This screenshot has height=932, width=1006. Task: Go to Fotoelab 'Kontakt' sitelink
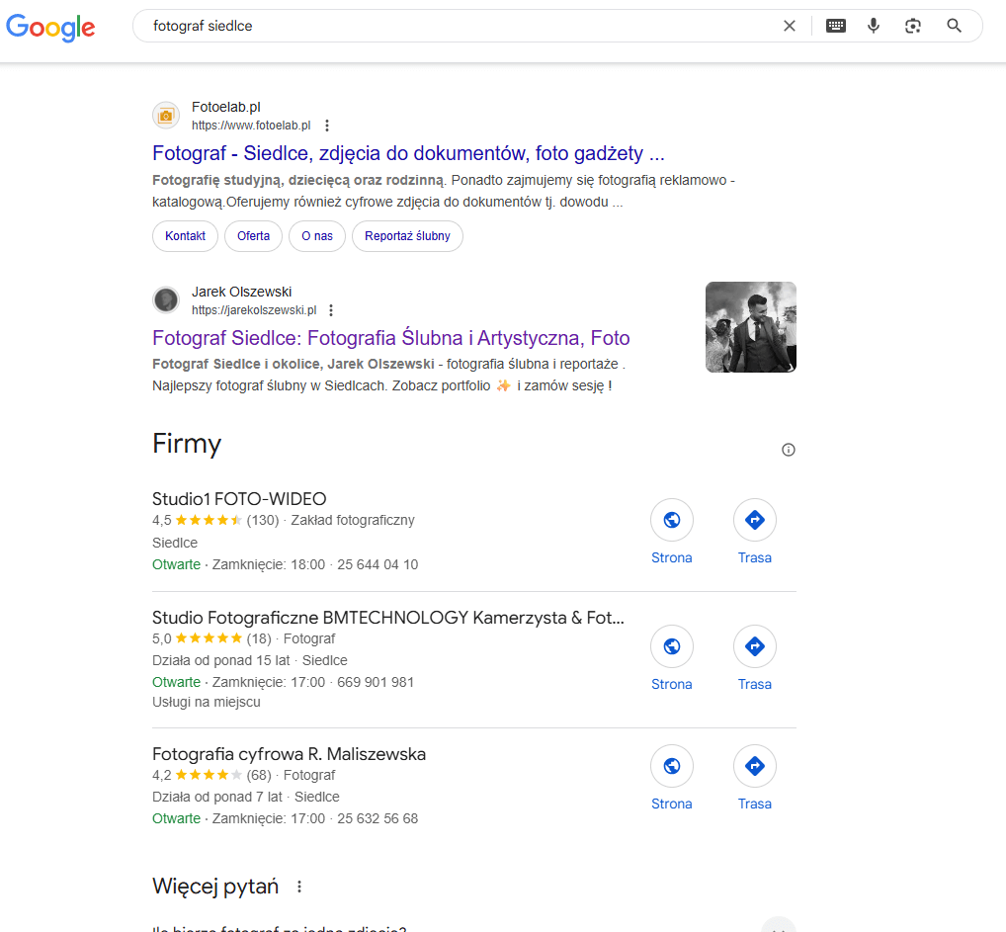pos(186,236)
